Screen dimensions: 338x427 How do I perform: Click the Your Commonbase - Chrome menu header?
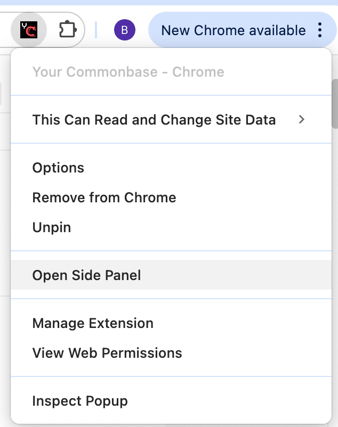click(x=128, y=72)
